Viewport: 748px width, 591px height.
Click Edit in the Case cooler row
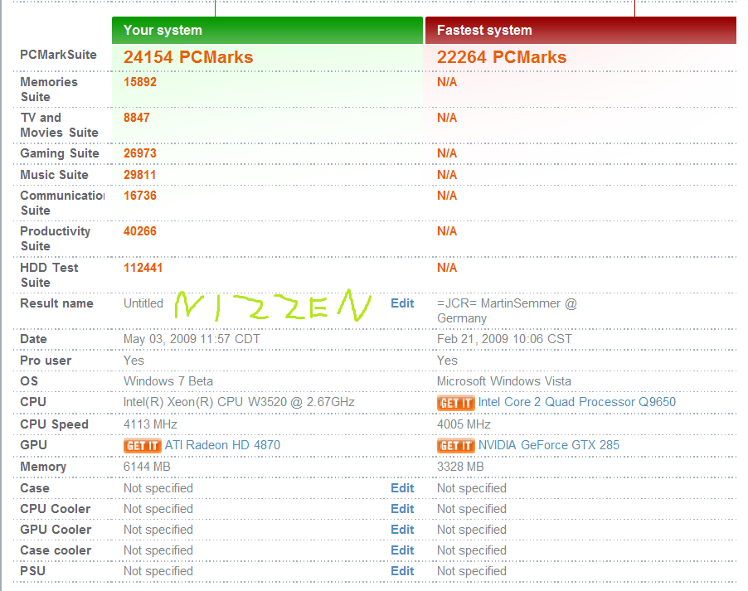[x=402, y=550]
